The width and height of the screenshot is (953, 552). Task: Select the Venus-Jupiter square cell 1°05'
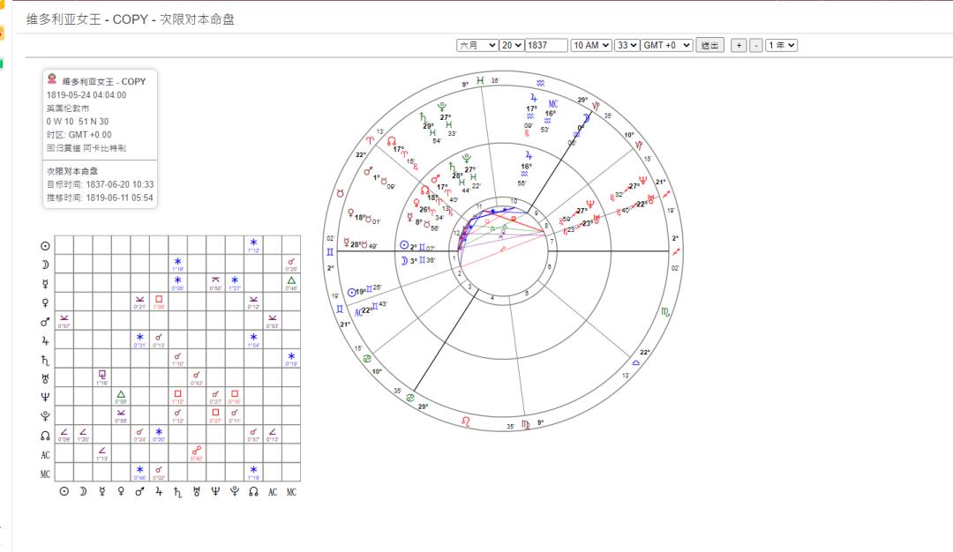tap(159, 302)
